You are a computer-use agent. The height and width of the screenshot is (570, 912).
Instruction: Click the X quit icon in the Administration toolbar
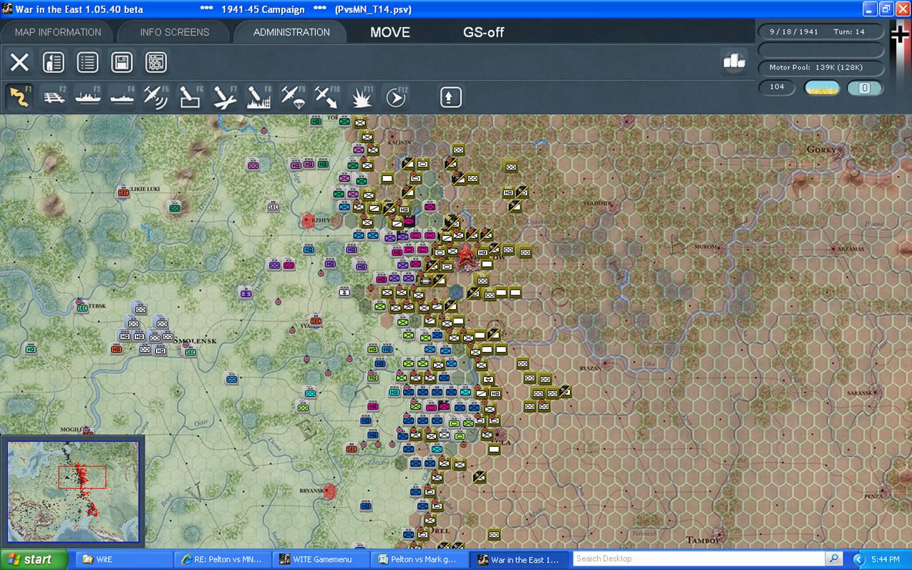pos(19,62)
